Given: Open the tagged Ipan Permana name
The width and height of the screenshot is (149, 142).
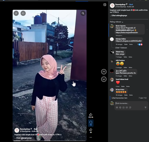Looking at the screenshot, I should click(121, 73).
